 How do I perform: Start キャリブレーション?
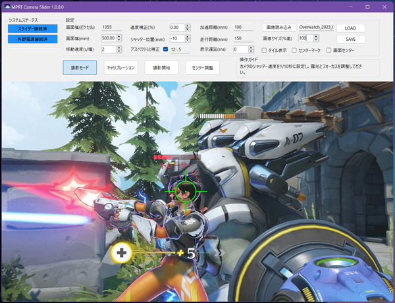tap(120, 68)
